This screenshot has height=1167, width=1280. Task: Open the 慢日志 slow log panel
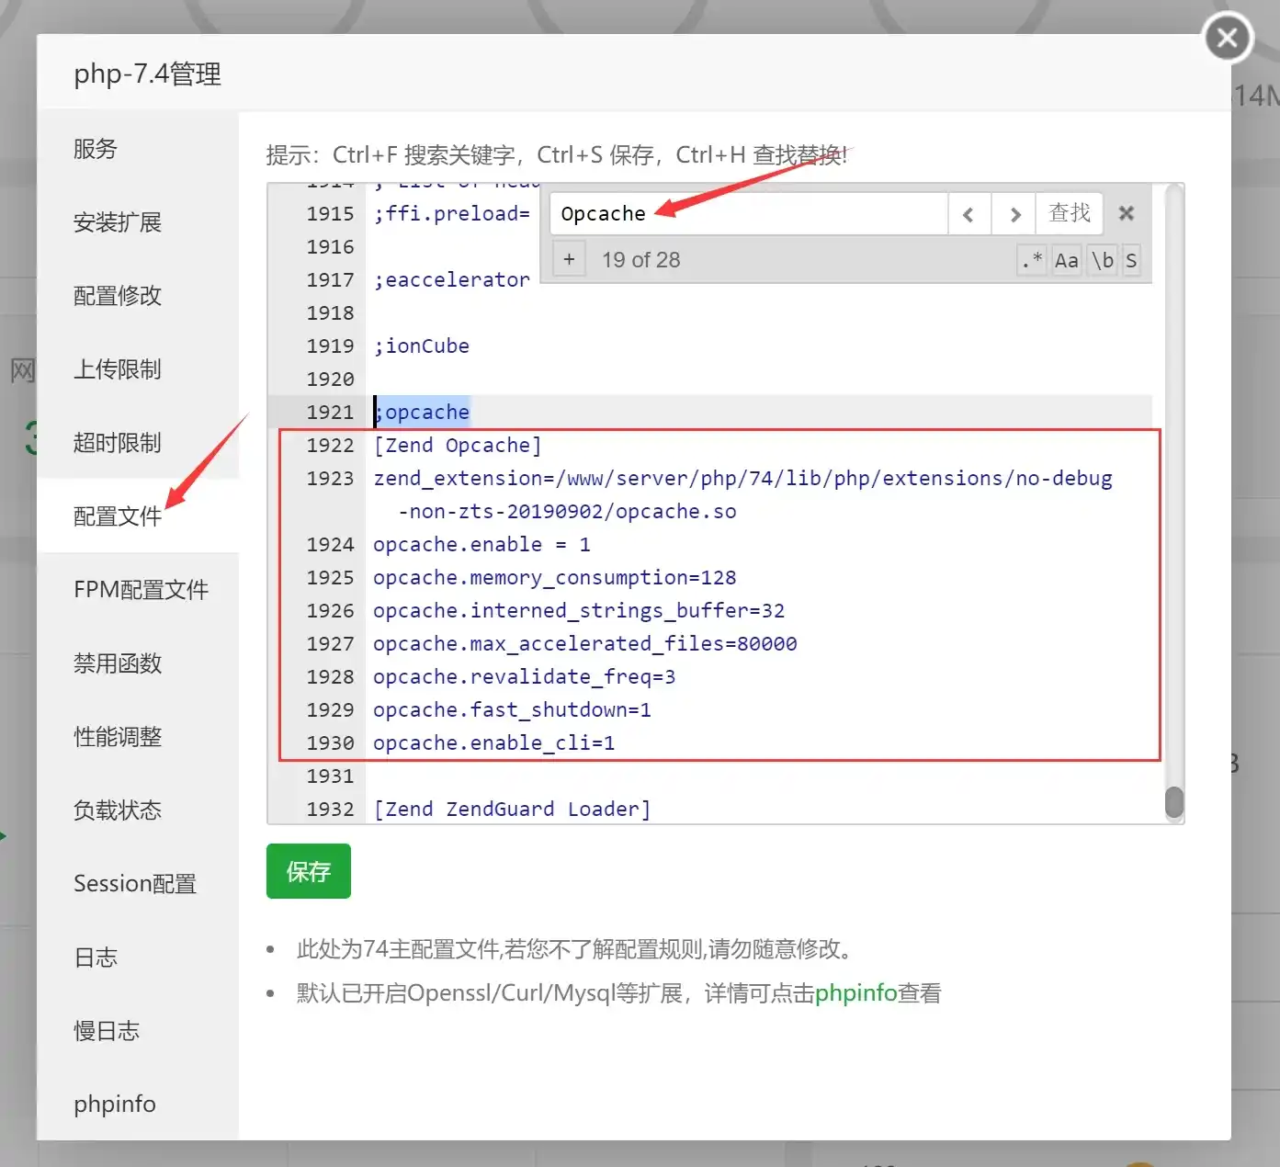106,1030
